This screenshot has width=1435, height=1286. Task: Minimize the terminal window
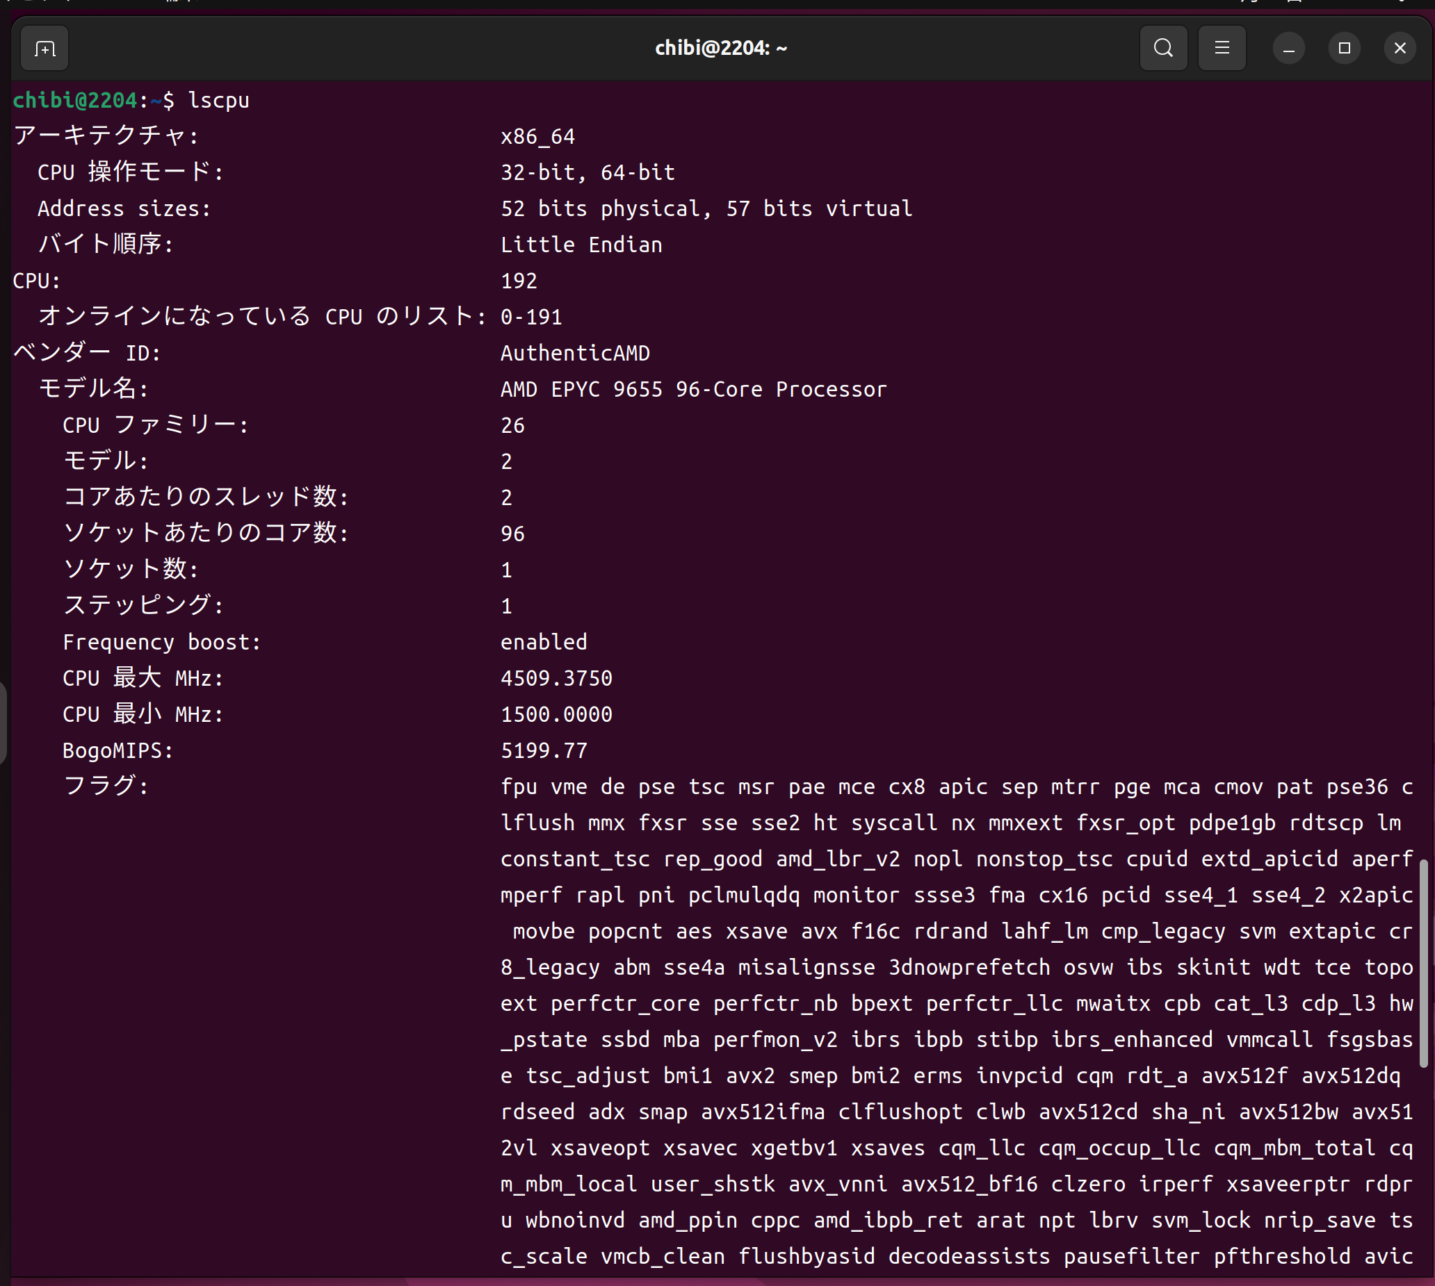click(1288, 49)
